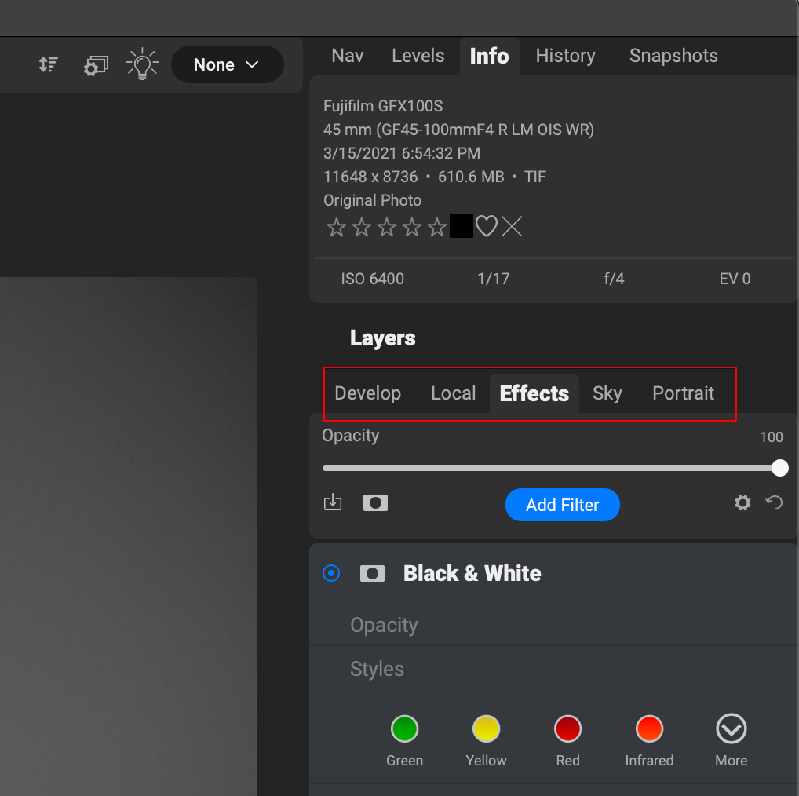The height and width of the screenshot is (796, 799).
Task: Click the sort order icon in toolbar
Action: pos(49,64)
